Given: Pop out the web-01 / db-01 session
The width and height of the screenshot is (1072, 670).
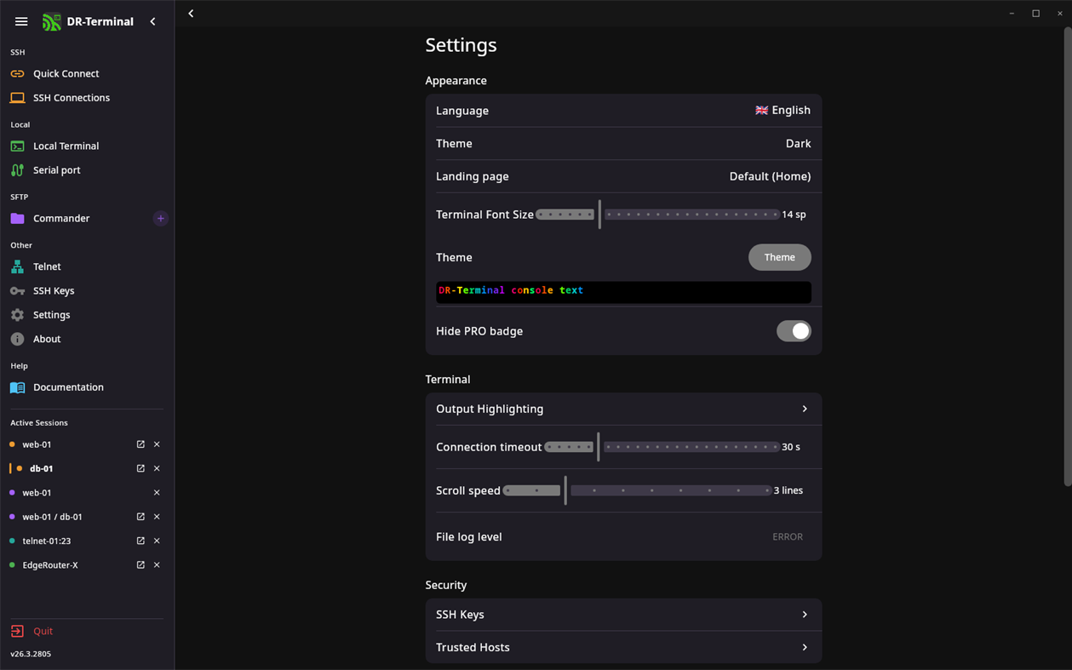Looking at the screenshot, I should coord(140,517).
